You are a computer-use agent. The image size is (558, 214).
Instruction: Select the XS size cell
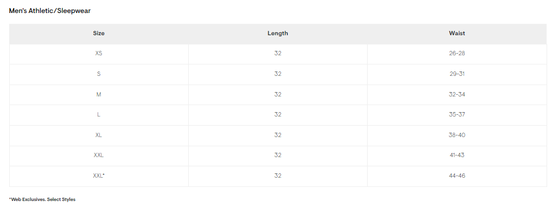click(99, 54)
